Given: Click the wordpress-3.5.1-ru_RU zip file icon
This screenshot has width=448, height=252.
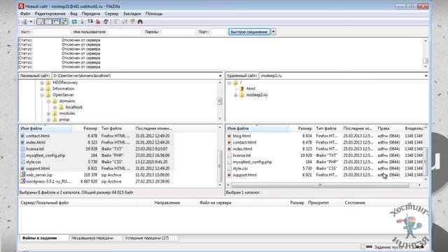Looking at the screenshot, I should [22, 181].
